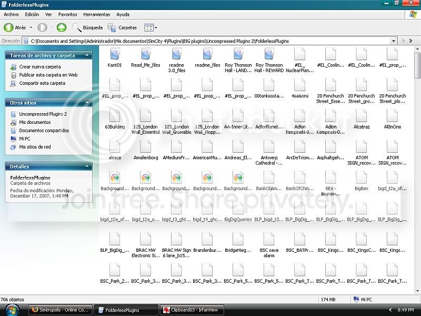
Task: Select the alsace file icon
Action: pos(115,147)
